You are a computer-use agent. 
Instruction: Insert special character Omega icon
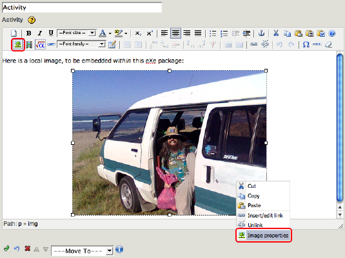[x=306, y=44]
